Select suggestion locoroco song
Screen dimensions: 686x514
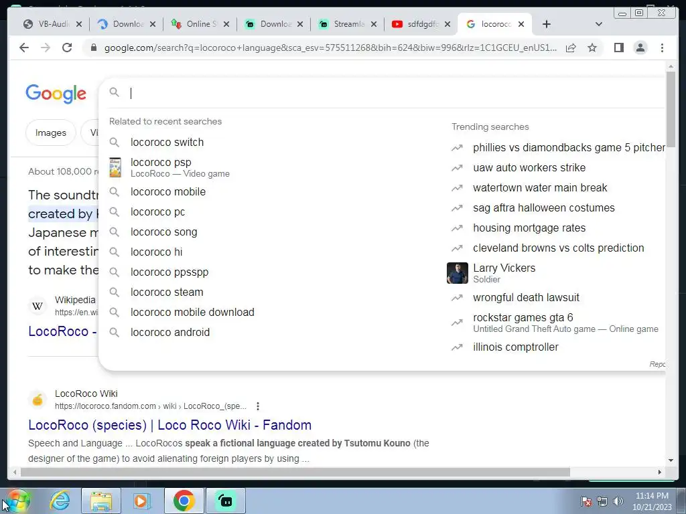[x=163, y=232]
